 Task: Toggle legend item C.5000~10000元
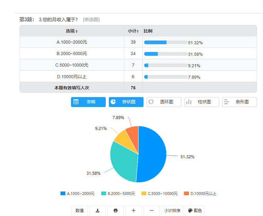point(159,193)
